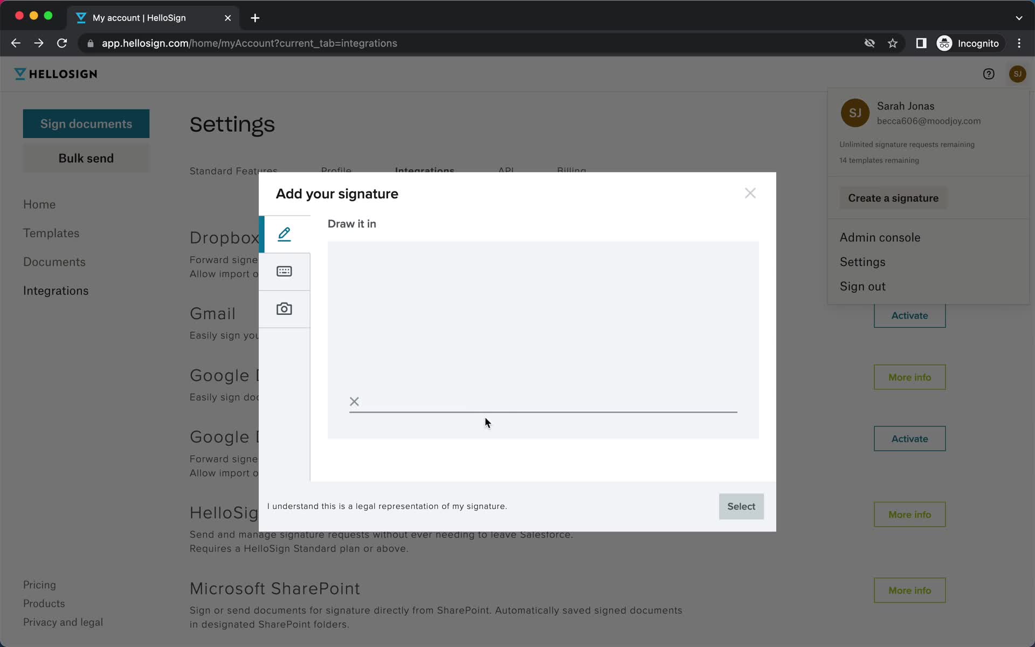Click the browser bookmark star icon
The image size is (1035, 647).
tap(892, 43)
